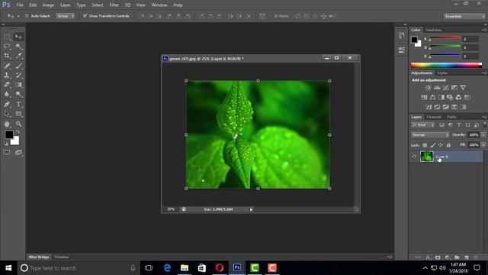488x275 pixels.
Task: Add a Curves adjustment
Action: (x=445, y=88)
